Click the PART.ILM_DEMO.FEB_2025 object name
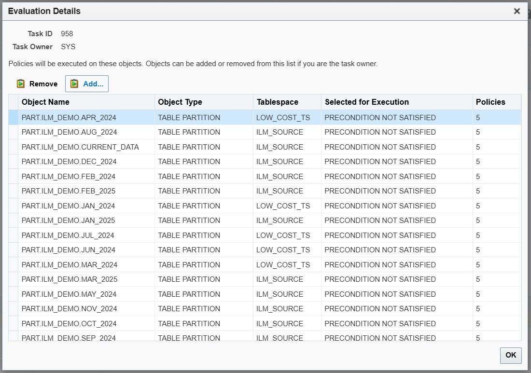Screen dimensions: 531x373 (x=69, y=191)
